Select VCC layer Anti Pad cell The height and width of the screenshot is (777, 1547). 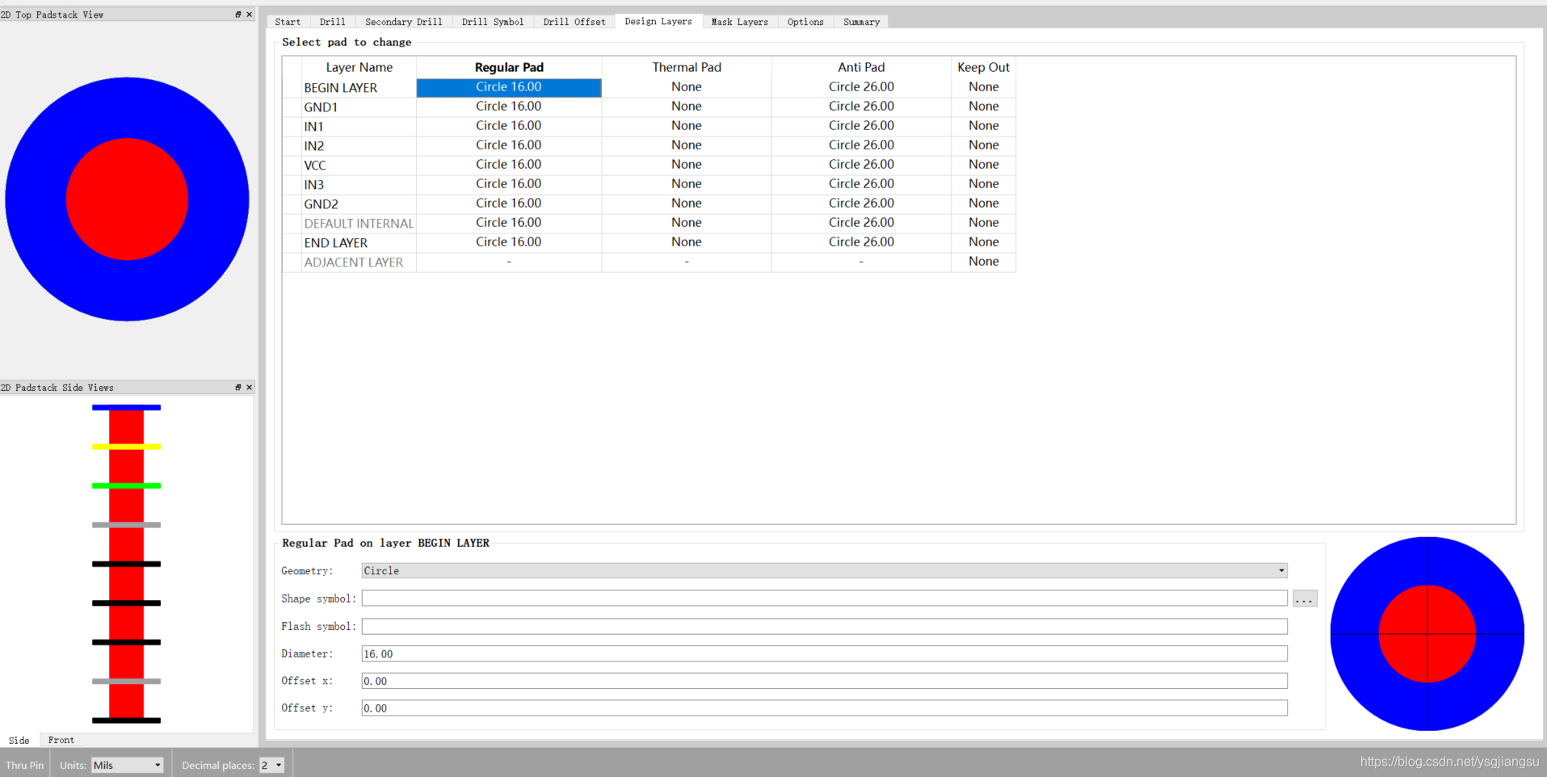click(861, 165)
